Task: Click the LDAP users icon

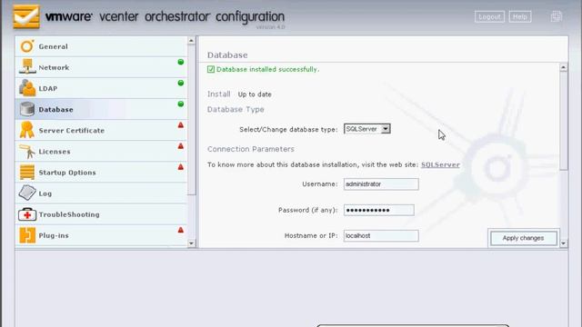Action: 27,88
